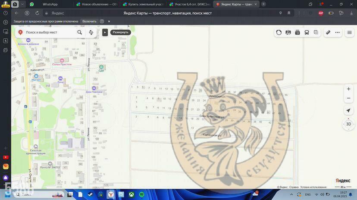Go back with browser back arrow

17,13
